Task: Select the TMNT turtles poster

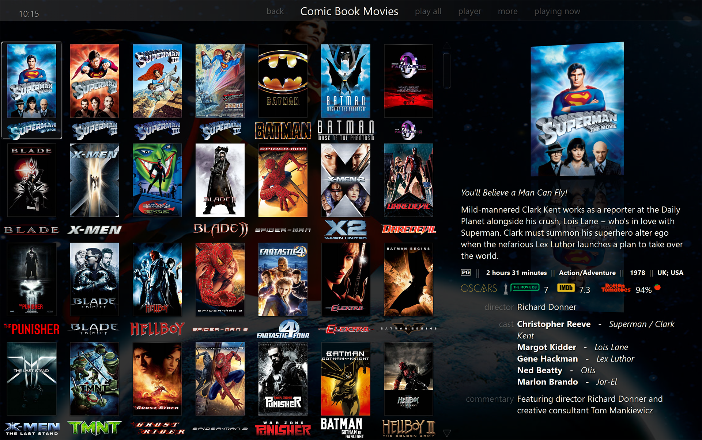Action: (94, 379)
